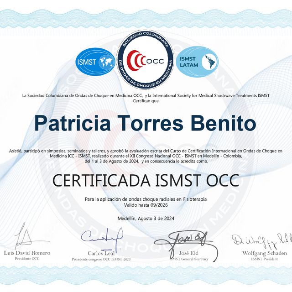Click the 'Valido hasta 09/2026' text
This screenshot has width=292, height=292.
coord(146,205)
